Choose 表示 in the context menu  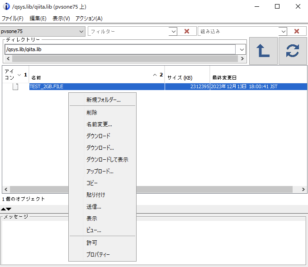[102, 219]
